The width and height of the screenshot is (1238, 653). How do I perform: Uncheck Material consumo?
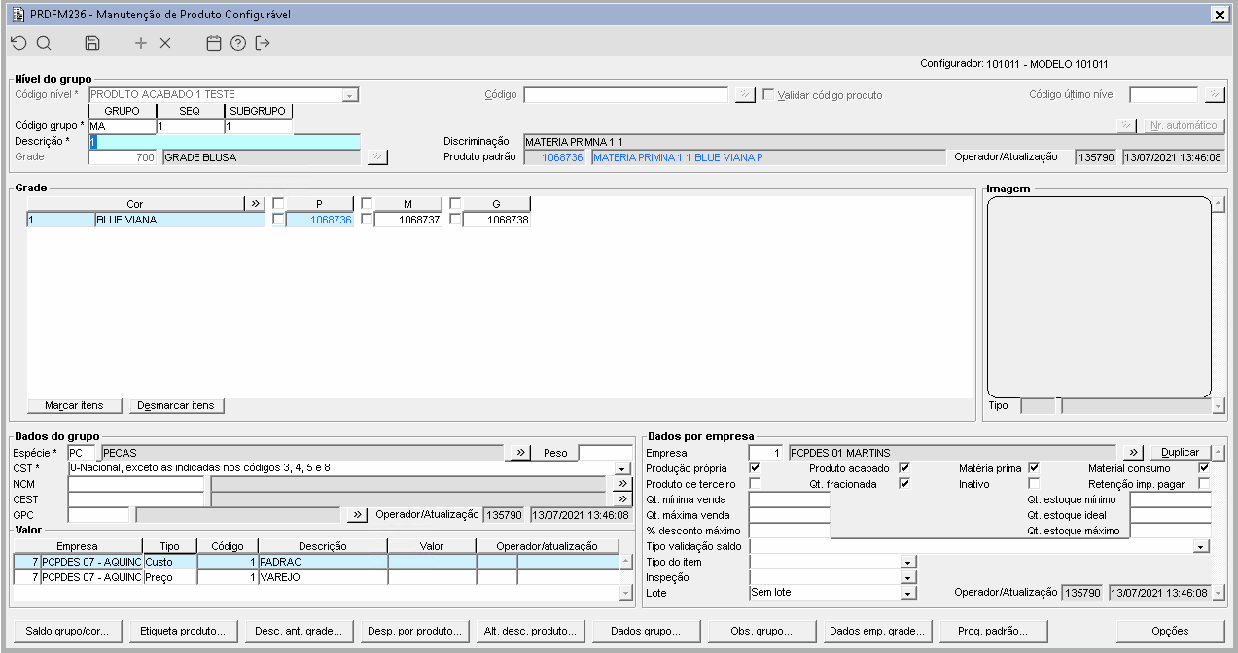pos(1205,468)
